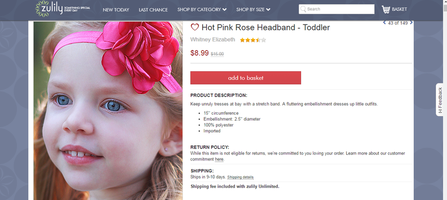
Task: Click the star rating
Action: coord(253,40)
